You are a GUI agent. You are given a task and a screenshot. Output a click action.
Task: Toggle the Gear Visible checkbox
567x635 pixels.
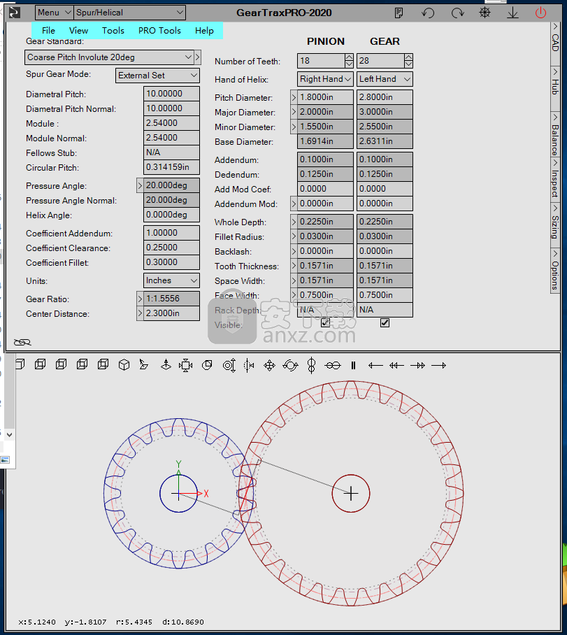[385, 323]
